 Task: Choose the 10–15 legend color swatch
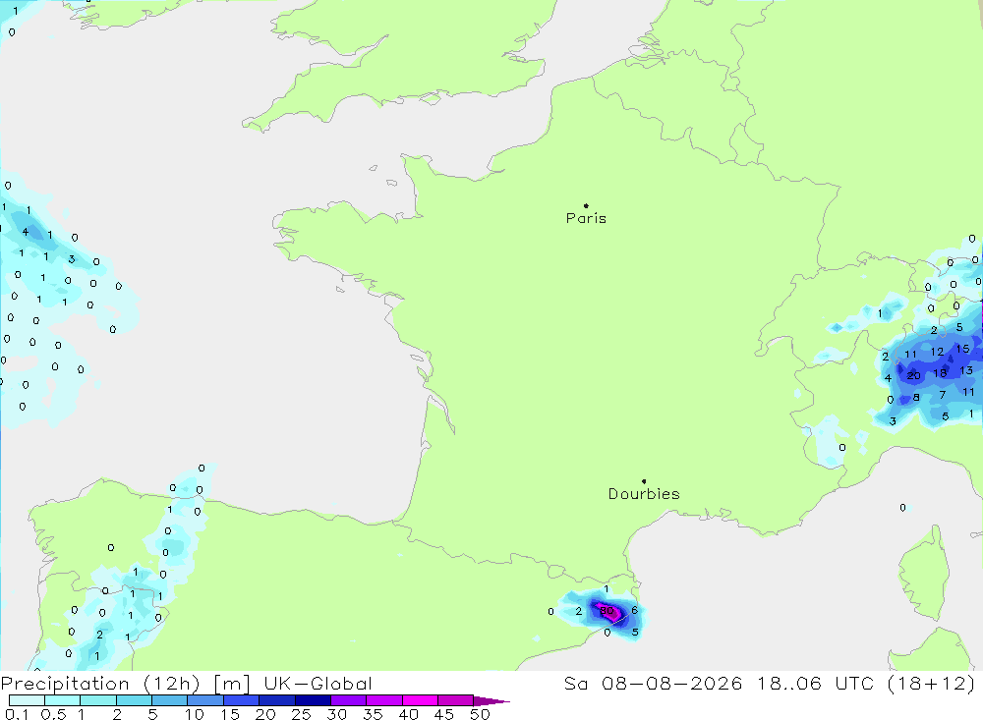(205, 700)
